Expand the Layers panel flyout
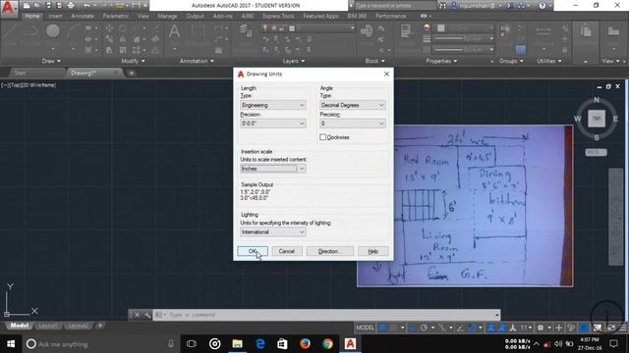This screenshot has height=353, width=629. point(293,61)
